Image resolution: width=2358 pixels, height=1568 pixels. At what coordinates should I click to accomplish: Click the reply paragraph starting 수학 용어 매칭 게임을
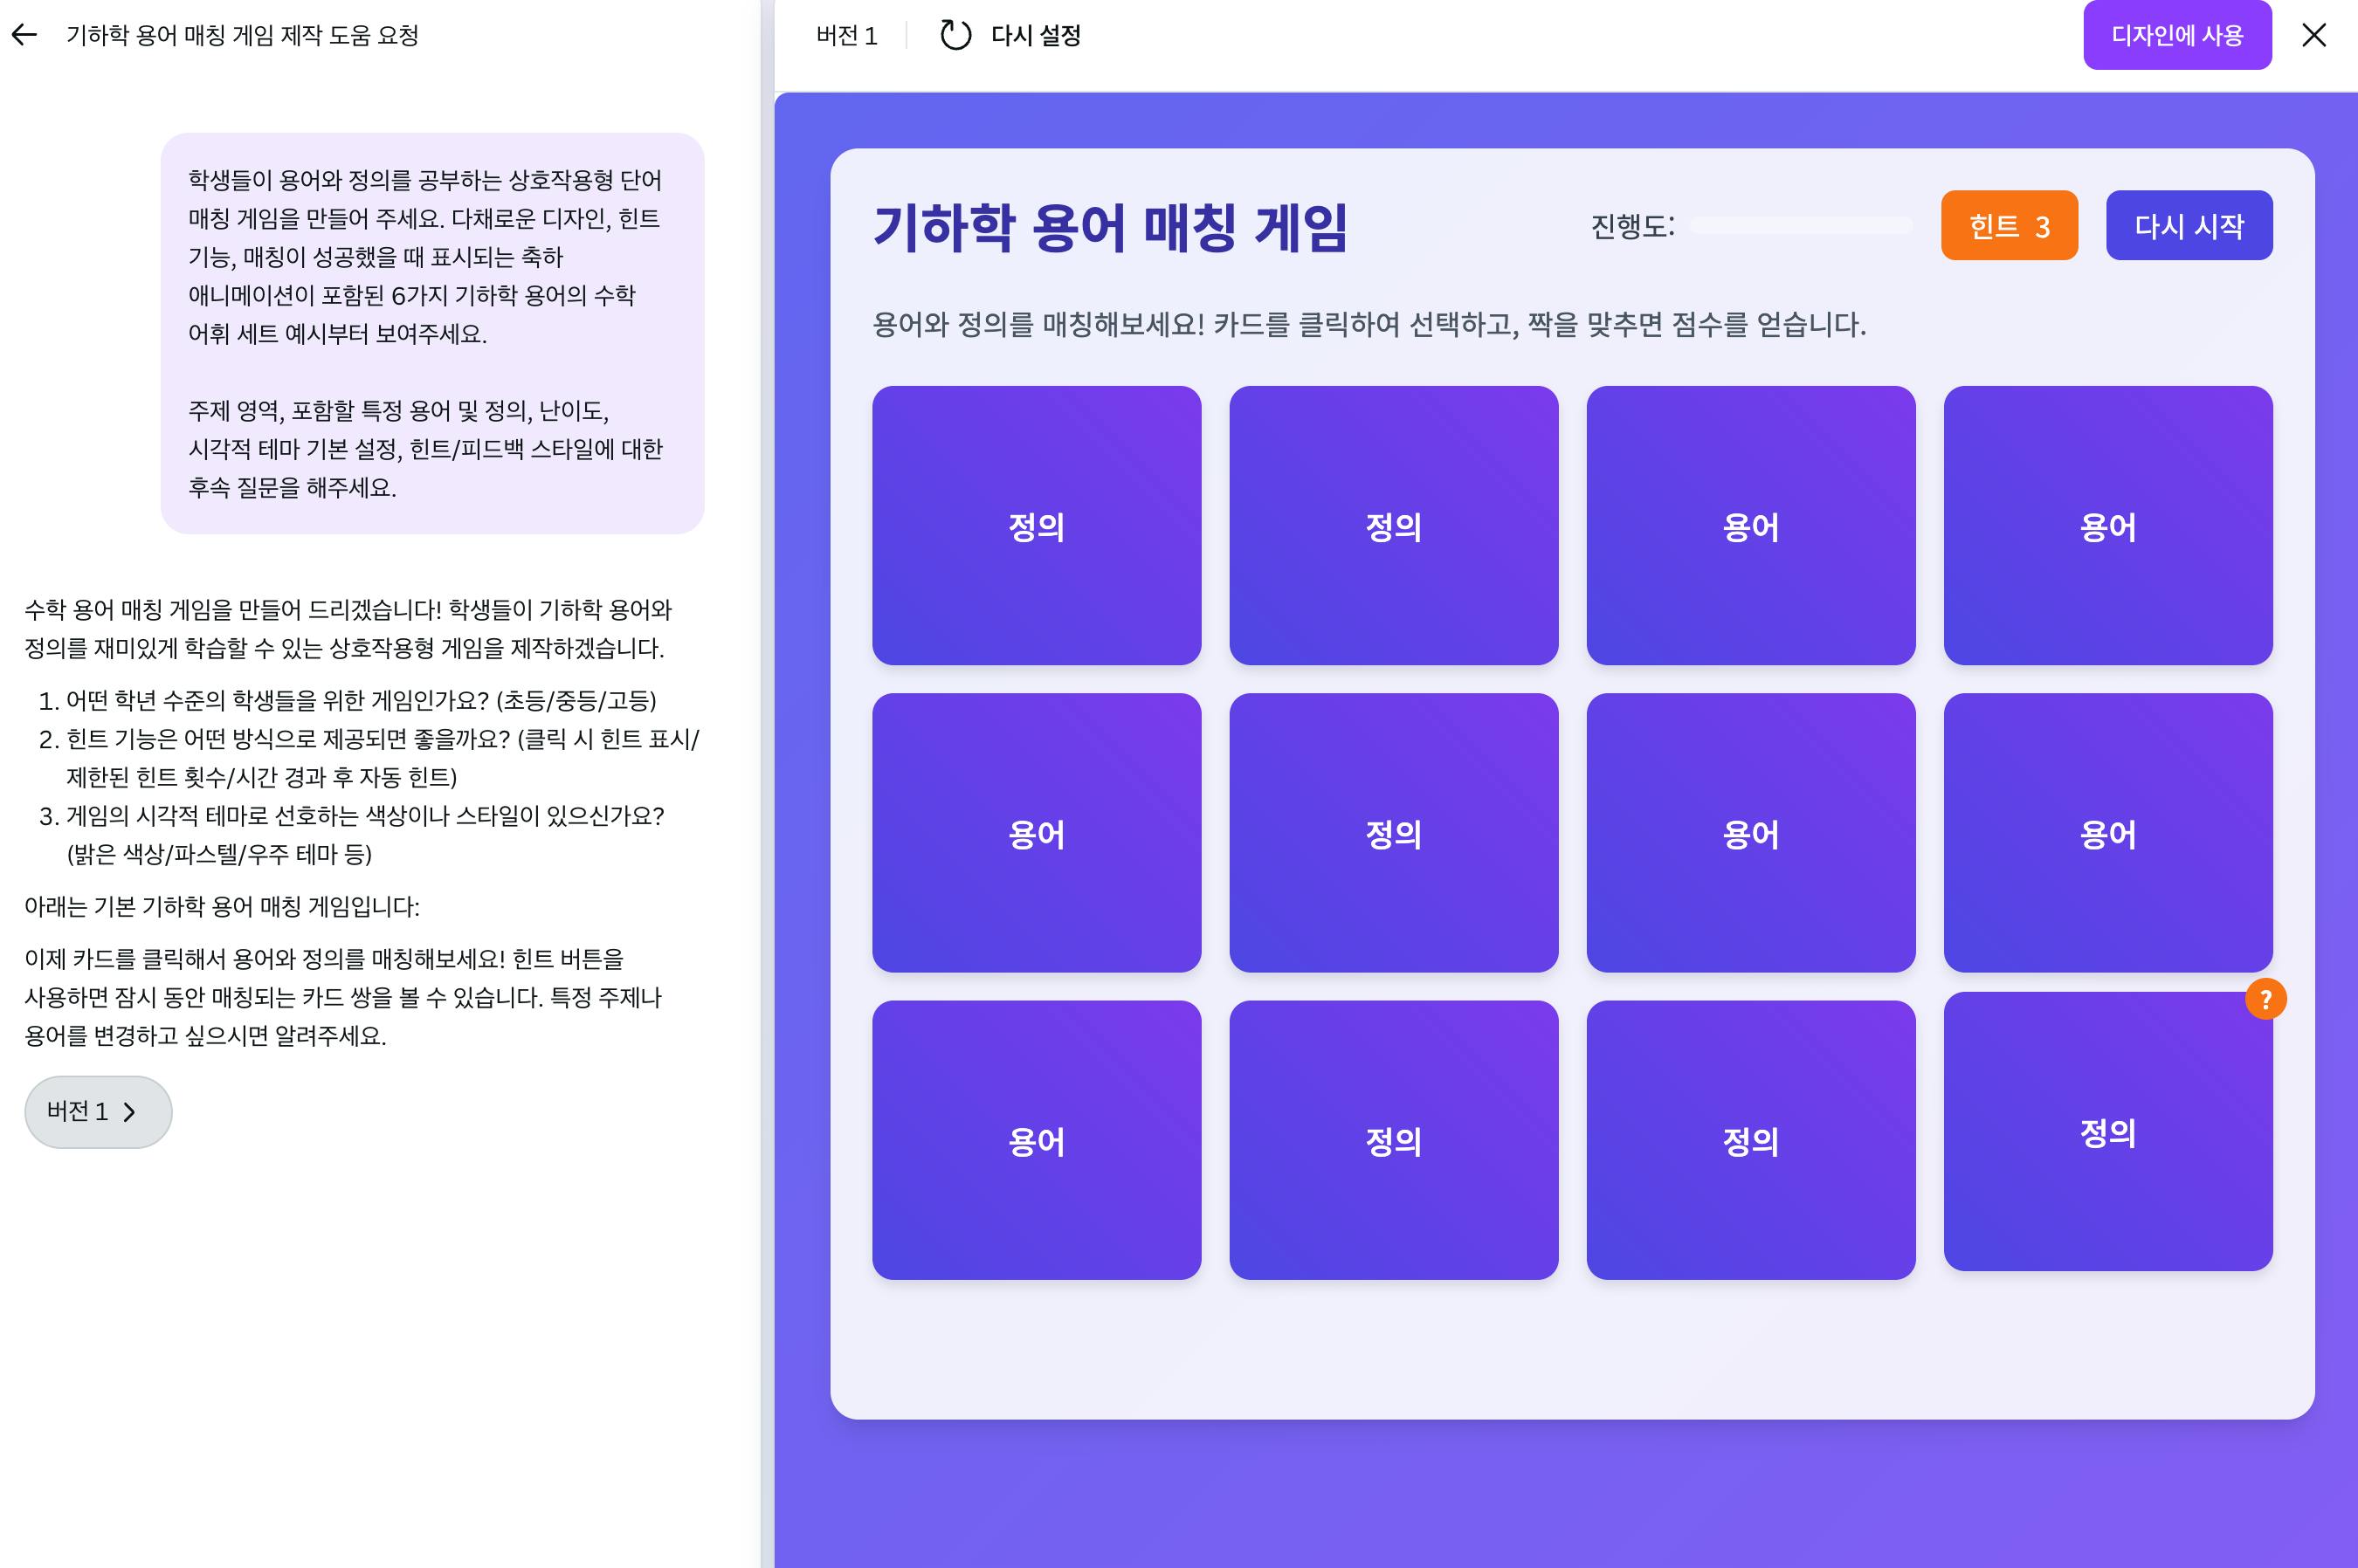(348, 629)
